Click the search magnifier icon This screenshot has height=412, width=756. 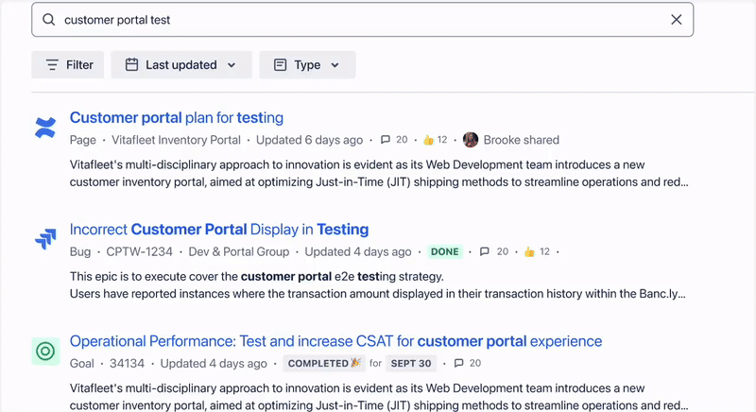(x=49, y=20)
